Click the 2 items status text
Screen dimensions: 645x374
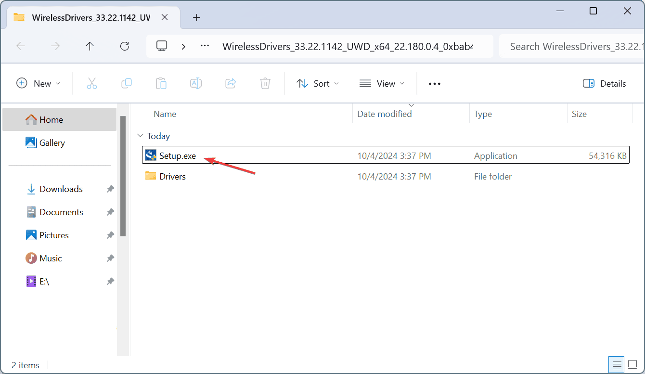pos(26,365)
